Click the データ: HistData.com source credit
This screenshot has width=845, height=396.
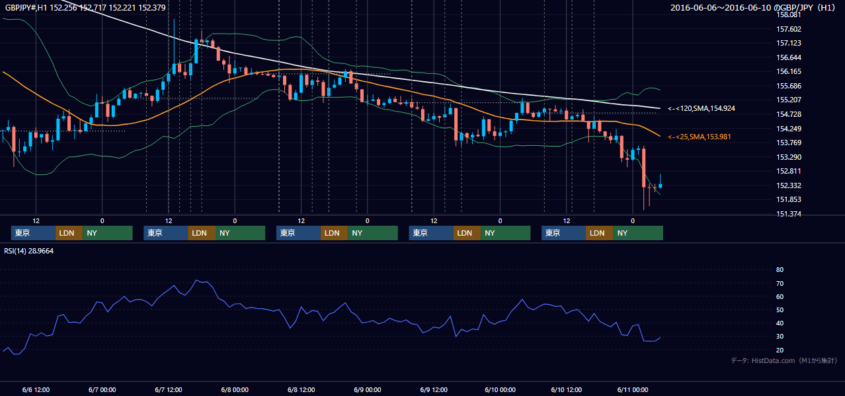[x=784, y=361]
